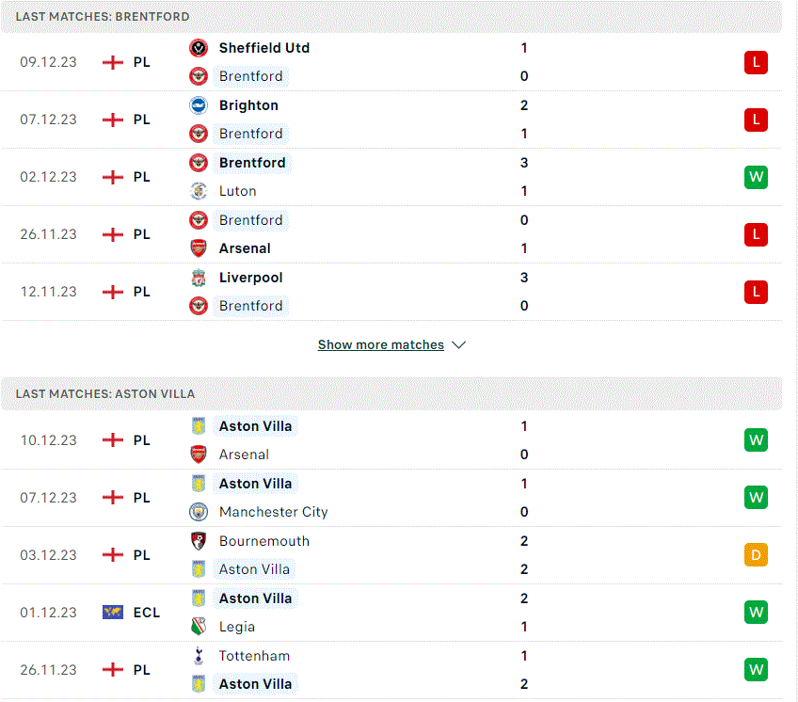The image size is (798, 702).
Task: Select the Arsenal team name on 26.11.23
Action: click(245, 248)
